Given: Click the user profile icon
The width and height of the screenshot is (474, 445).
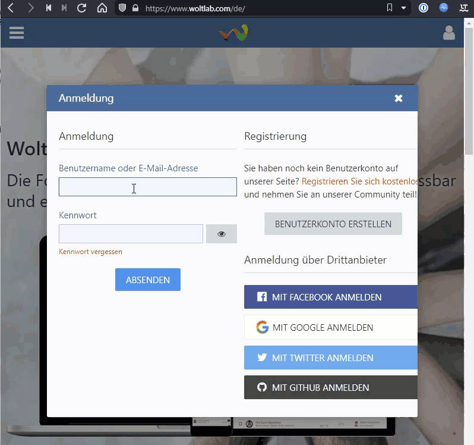Looking at the screenshot, I should point(449,33).
